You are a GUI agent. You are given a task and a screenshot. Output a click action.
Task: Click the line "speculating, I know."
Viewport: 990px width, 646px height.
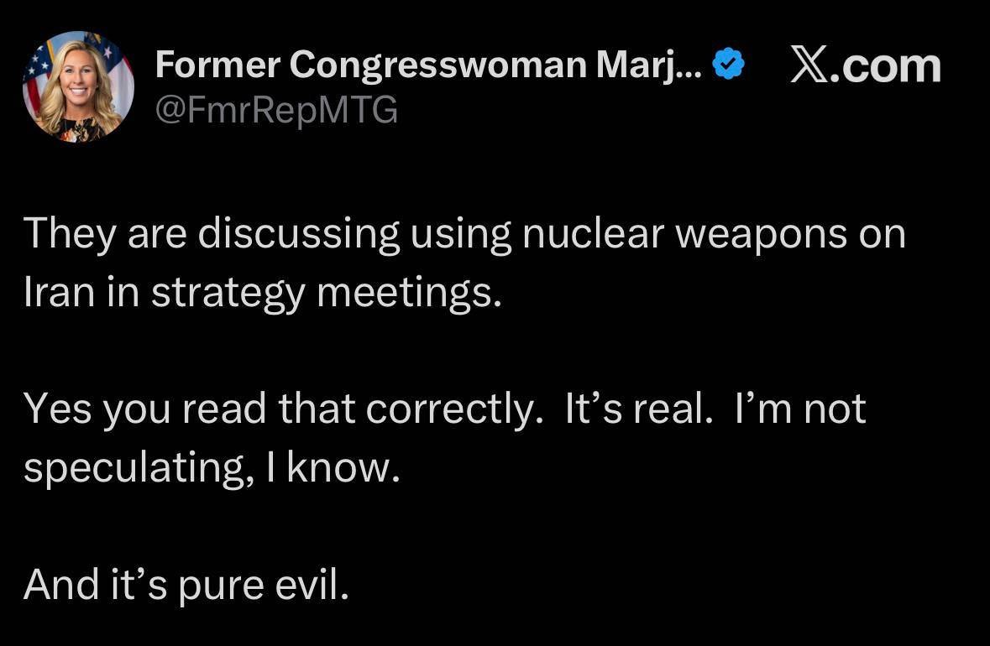coord(212,469)
